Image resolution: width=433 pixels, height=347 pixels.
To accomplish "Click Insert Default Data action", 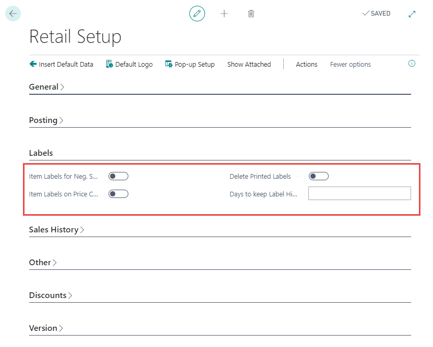I will tap(62, 64).
